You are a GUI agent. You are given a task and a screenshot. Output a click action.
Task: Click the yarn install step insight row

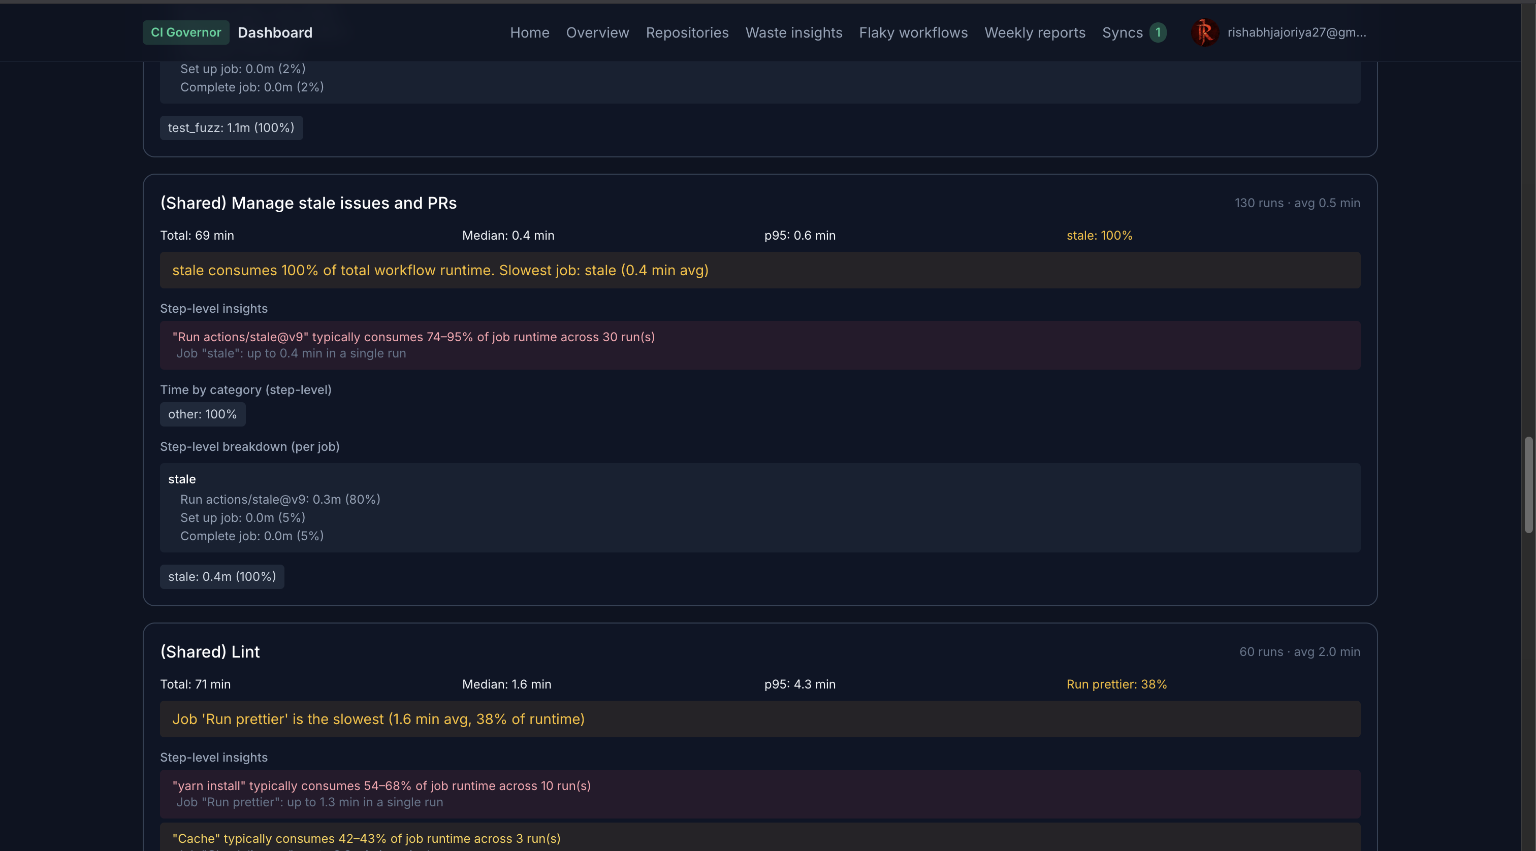[759, 793]
